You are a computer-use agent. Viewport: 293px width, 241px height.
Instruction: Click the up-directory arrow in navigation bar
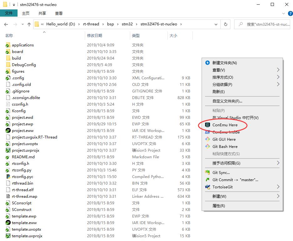[29, 24]
